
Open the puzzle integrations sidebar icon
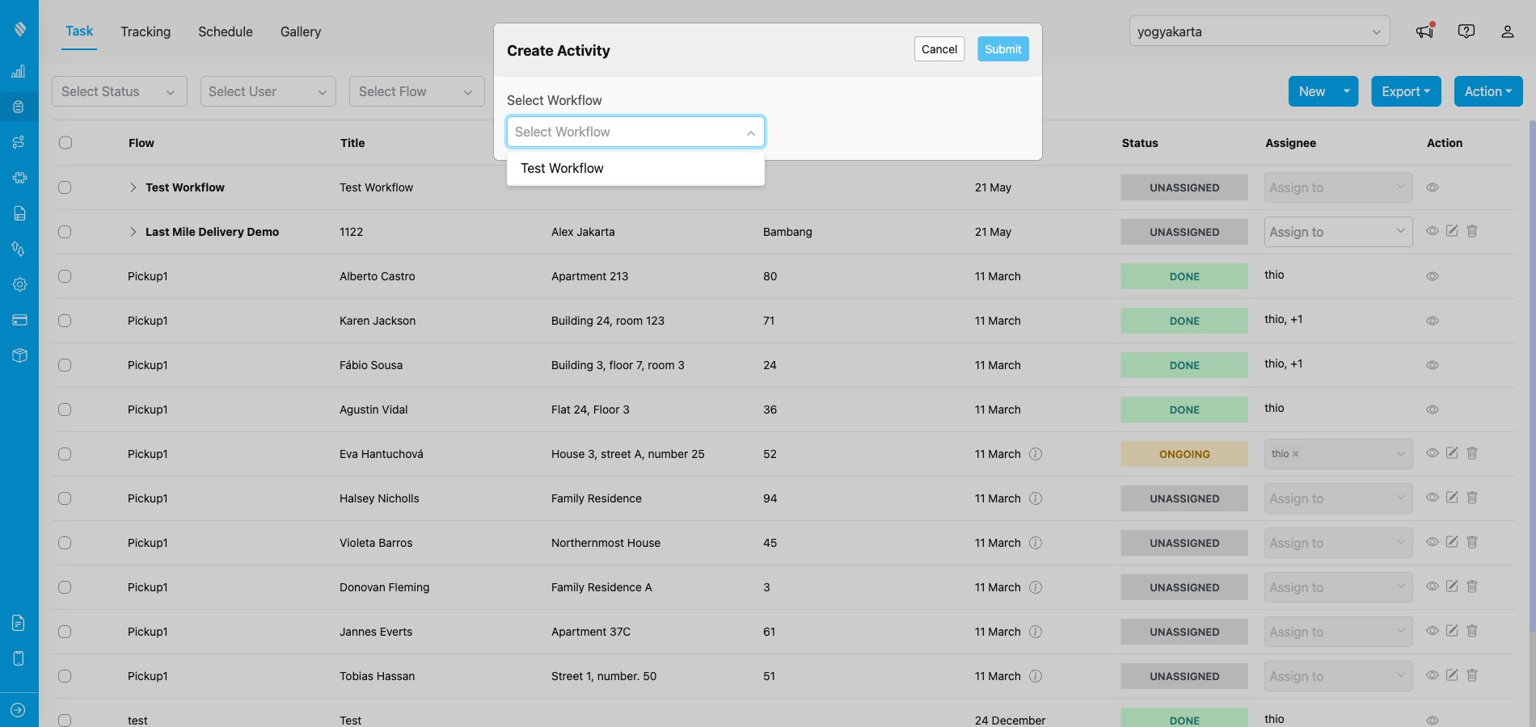coord(19,178)
